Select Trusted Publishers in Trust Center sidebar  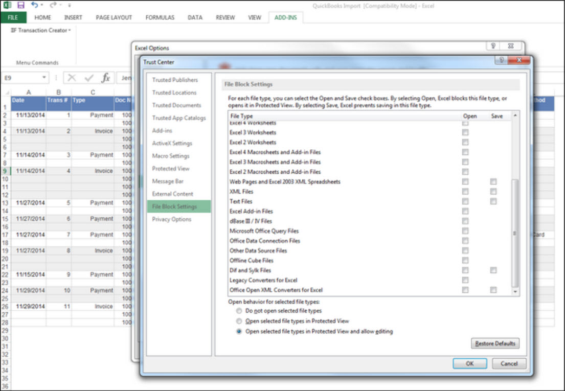pos(175,80)
